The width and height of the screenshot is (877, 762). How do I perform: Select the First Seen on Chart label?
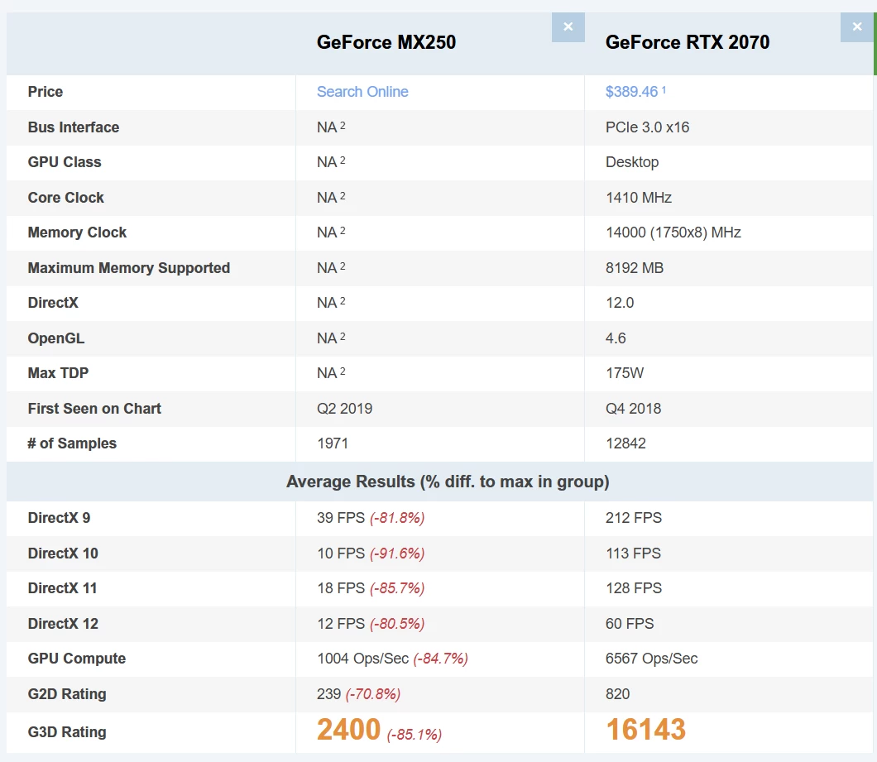94,409
